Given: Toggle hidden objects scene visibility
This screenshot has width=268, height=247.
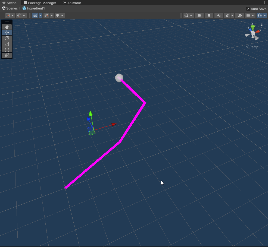Looking at the screenshot, I should pos(239,15).
